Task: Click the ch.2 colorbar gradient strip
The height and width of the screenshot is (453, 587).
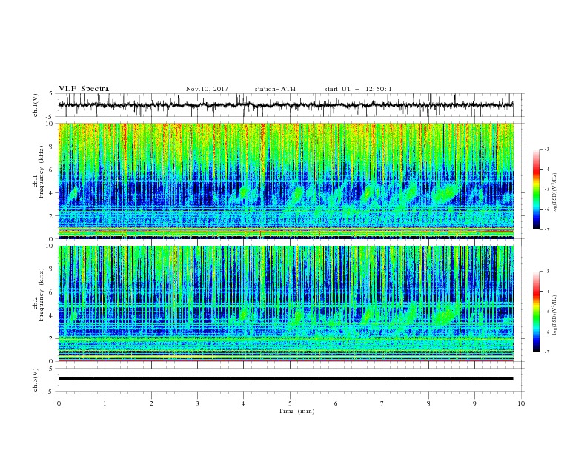Action: coord(537,312)
